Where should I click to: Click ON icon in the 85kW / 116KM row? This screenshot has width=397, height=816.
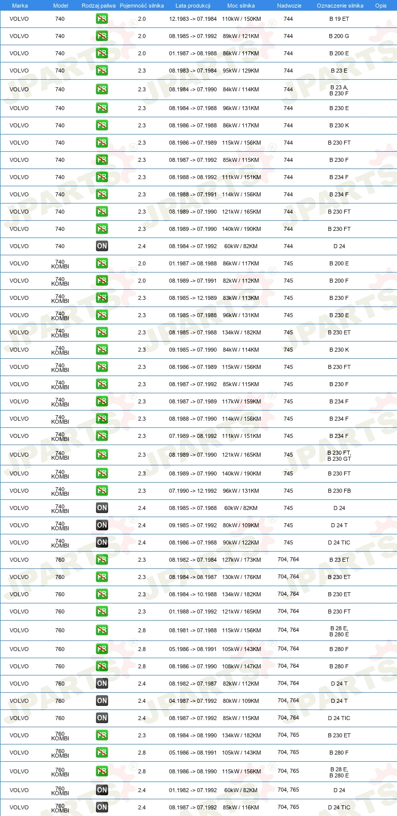pos(102,807)
